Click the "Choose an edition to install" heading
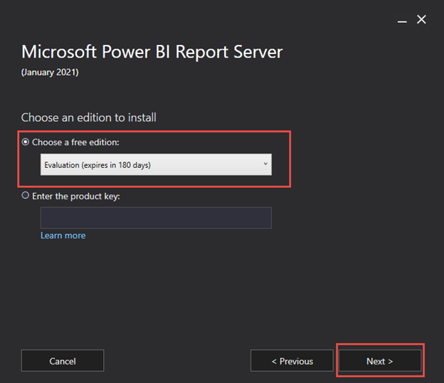Screen dimensions: 444x383 pos(88,117)
